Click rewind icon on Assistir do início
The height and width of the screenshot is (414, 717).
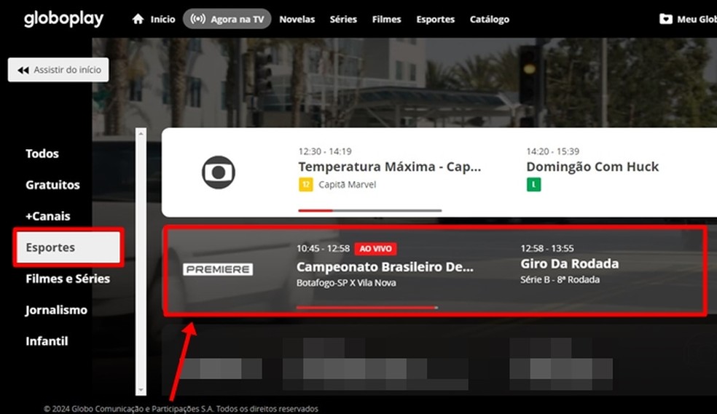click(23, 70)
